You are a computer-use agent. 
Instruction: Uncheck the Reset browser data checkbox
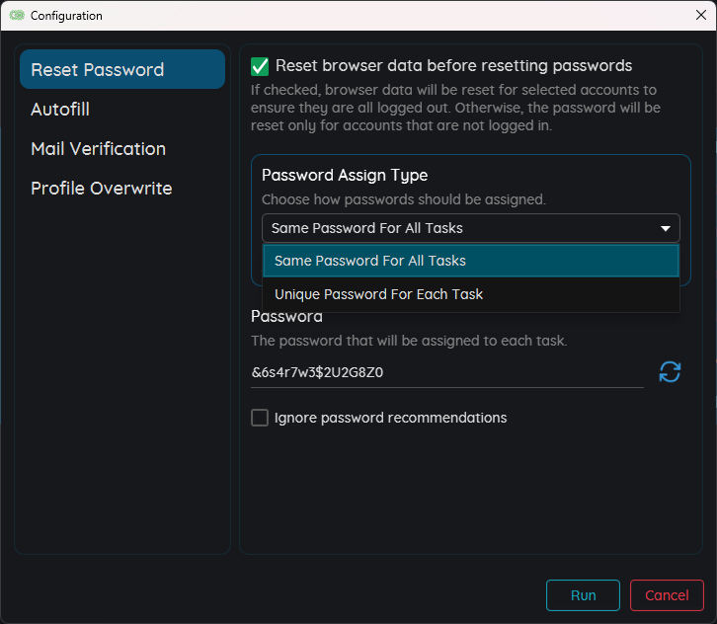[x=260, y=66]
